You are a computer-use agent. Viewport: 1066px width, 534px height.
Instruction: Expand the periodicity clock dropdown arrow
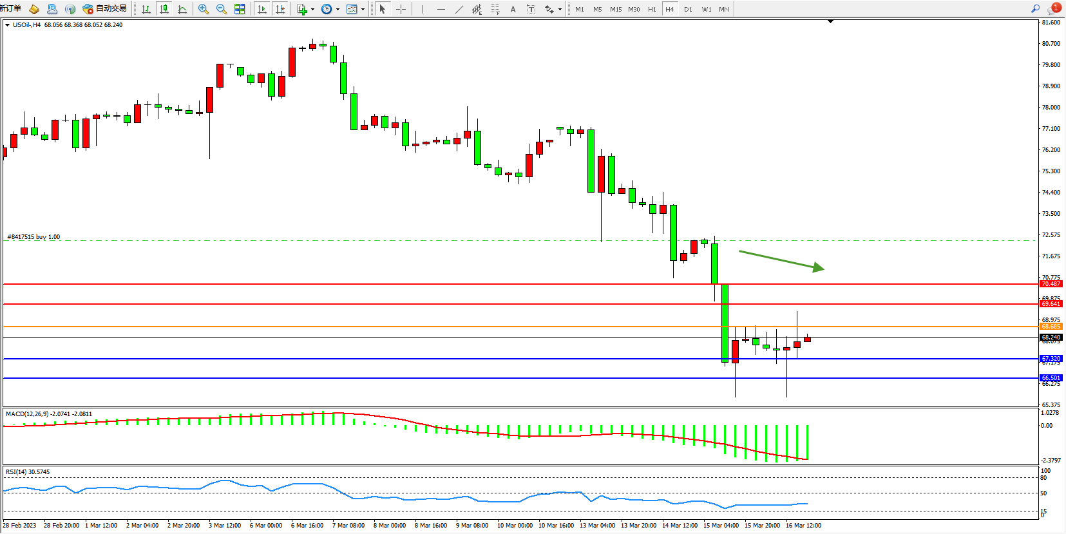(338, 9)
